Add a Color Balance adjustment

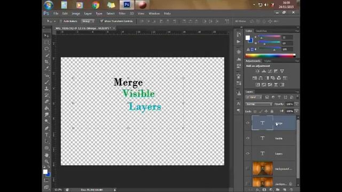click(x=261, y=78)
